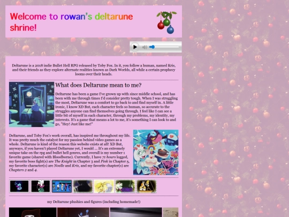This screenshot has height=217, width=289.
Task: Open the fourth dark purple gallery thumbnail
Action: click(x=83, y=186)
